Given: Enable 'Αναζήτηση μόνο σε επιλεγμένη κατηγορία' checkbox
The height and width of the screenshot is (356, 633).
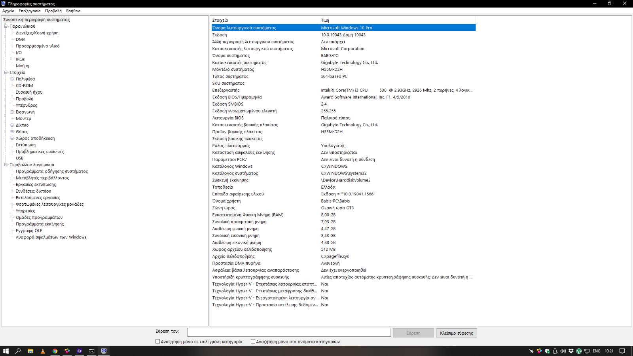Looking at the screenshot, I should click(158, 341).
